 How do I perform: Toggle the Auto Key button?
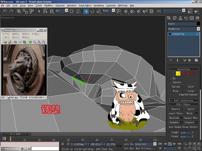129,144
